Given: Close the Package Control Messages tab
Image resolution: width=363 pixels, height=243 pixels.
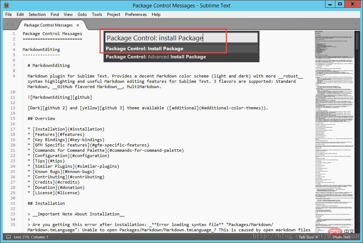Looking at the screenshot, I should coord(78,25).
